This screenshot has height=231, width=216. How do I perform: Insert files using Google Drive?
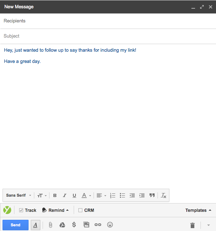coord(62,225)
